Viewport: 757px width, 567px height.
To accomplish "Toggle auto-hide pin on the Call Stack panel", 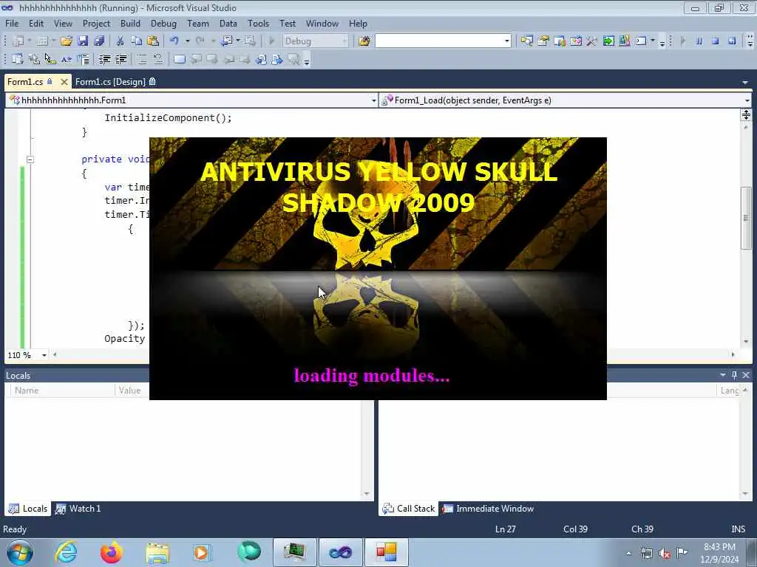I will pyautogui.click(x=734, y=375).
